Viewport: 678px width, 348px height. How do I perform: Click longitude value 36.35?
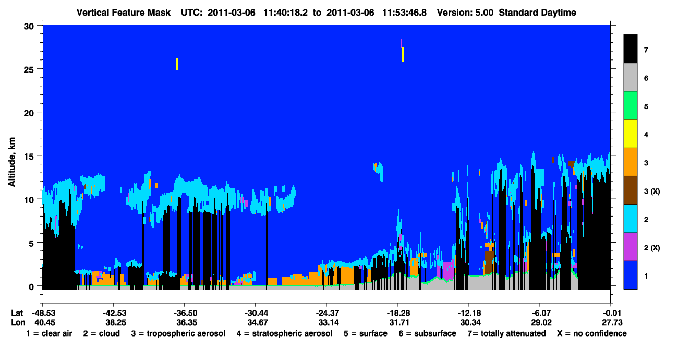[186, 322]
